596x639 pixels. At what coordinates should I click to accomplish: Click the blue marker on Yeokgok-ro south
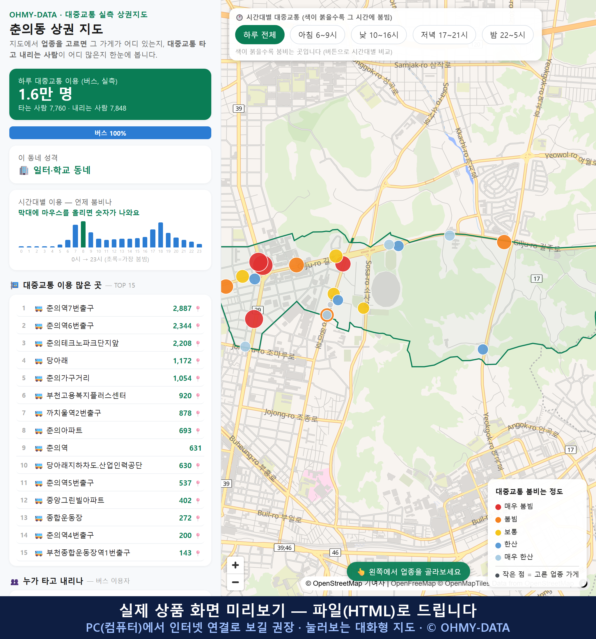pos(483,349)
